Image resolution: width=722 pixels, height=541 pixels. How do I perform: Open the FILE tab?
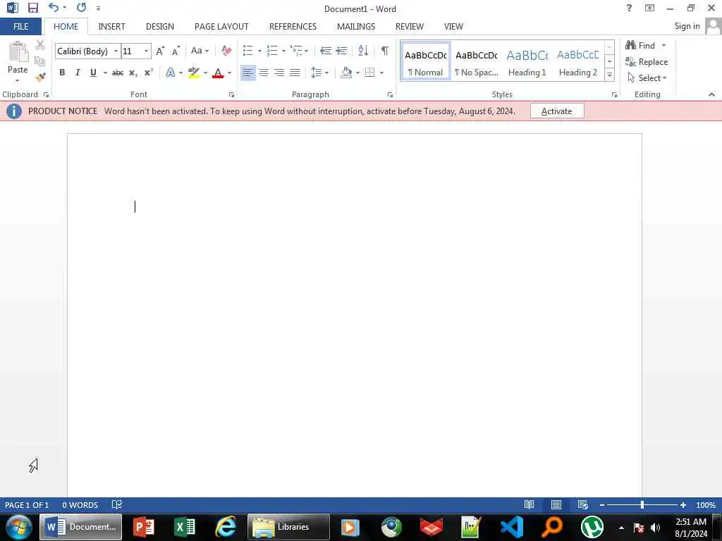point(20,27)
